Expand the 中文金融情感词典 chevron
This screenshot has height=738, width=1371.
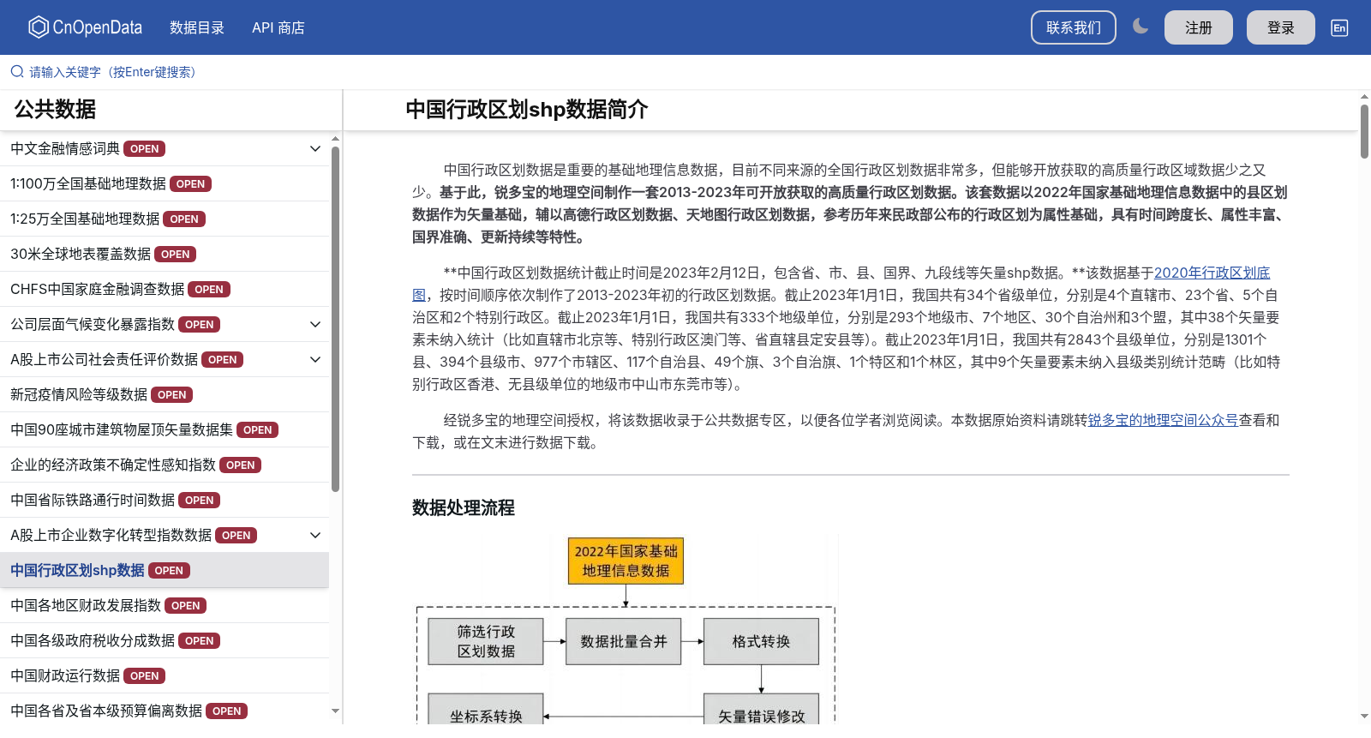coord(315,148)
